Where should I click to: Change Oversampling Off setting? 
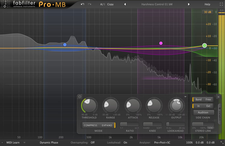click(83, 142)
